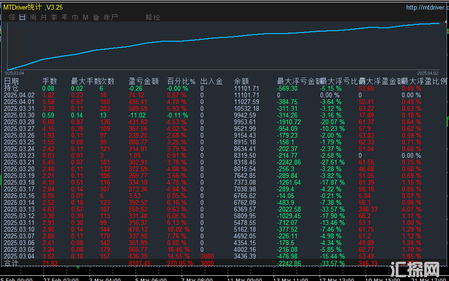Select the 日 daily statistics tab
Viewport: 449px width, 281px height.
coord(23,17)
